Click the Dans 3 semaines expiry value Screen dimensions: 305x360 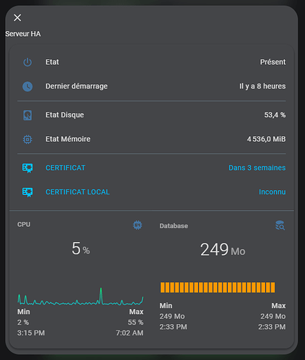(257, 168)
